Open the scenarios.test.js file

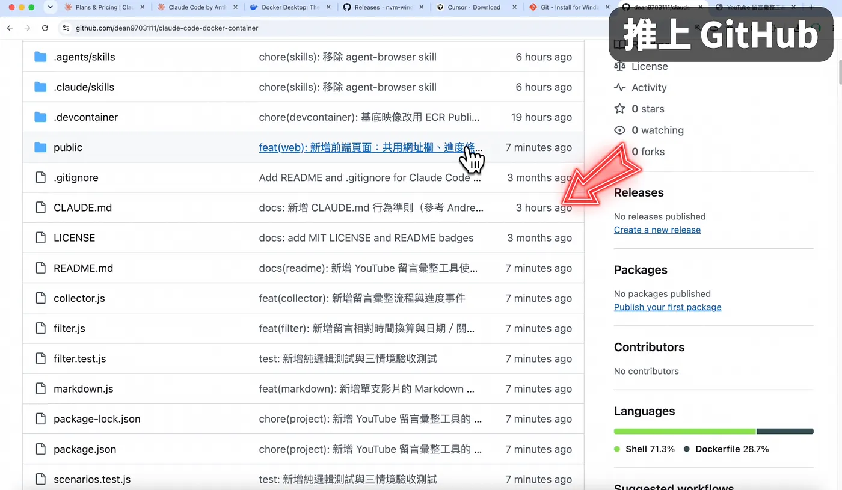click(92, 479)
